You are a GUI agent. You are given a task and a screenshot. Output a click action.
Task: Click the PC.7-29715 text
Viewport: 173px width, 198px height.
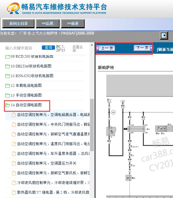coord(60,49)
